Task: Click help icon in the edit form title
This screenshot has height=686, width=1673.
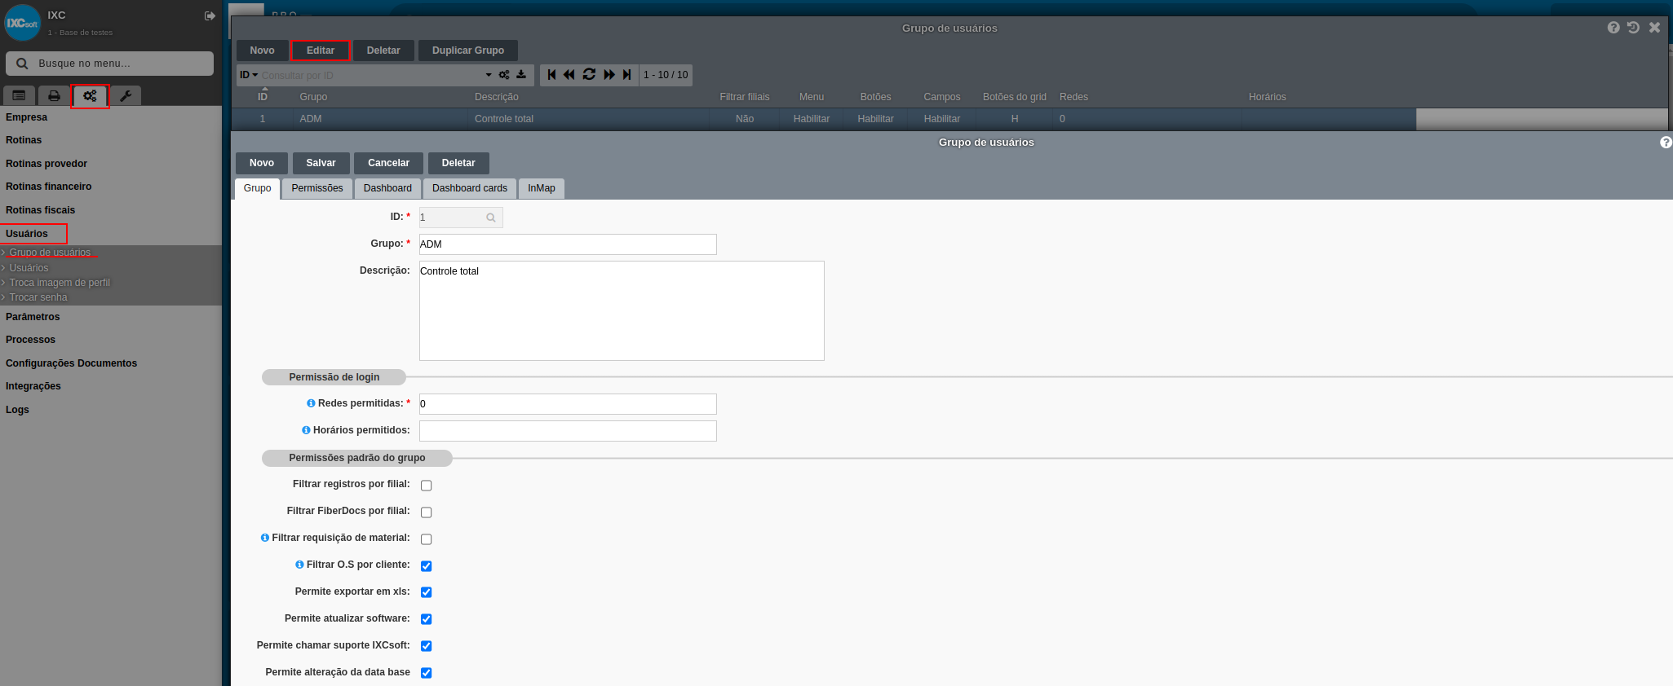Action: click(x=1666, y=143)
